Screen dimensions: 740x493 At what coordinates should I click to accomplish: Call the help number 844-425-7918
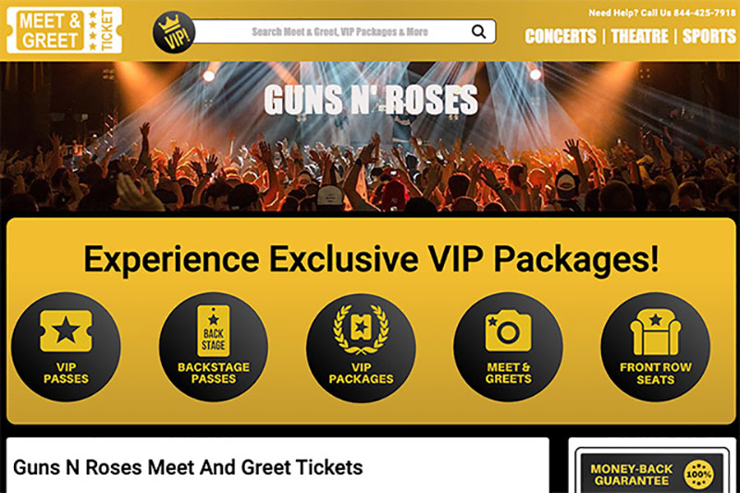(x=705, y=13)
